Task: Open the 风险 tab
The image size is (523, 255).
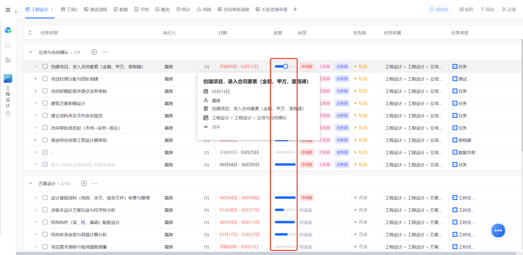Action: coord(204,10)
